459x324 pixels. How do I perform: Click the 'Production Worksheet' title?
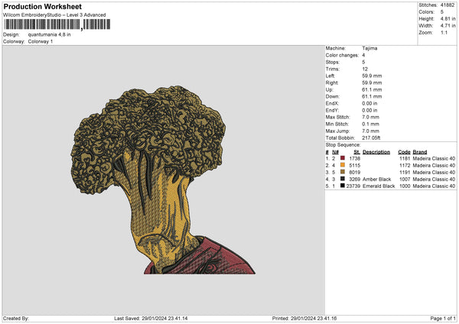pyautogui.click(x=42, y=6)
